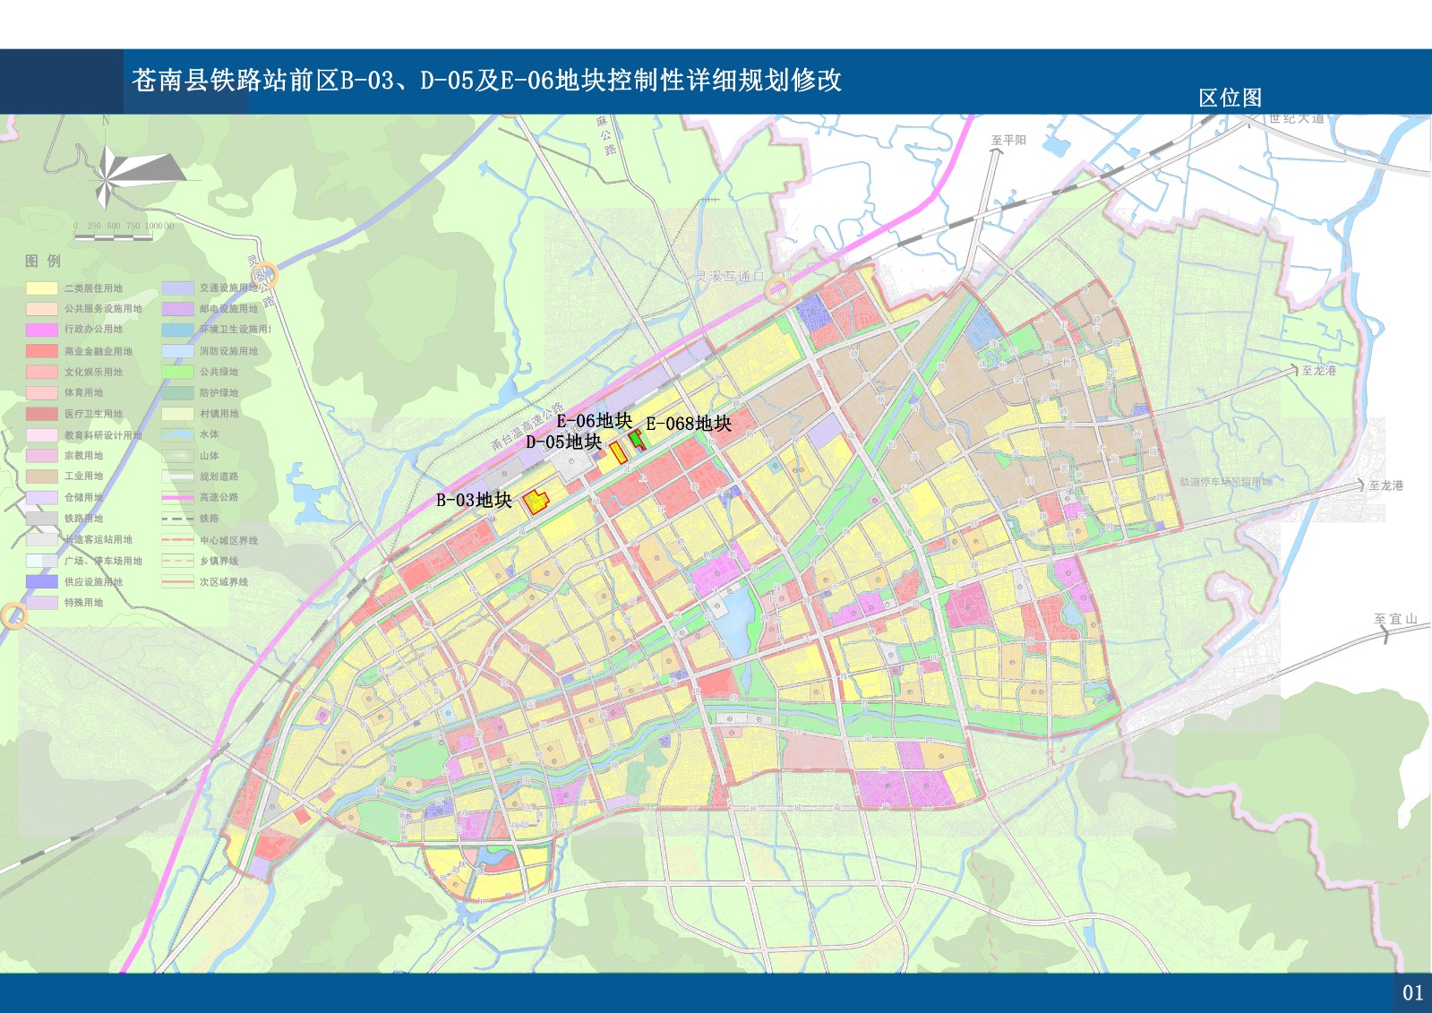Image resolution: width=1432 pixels, height=1013 pixels.
Task: Click the 铁路 dashed line legend symbol
Action: pyautogui.click(x=177, y=519)
